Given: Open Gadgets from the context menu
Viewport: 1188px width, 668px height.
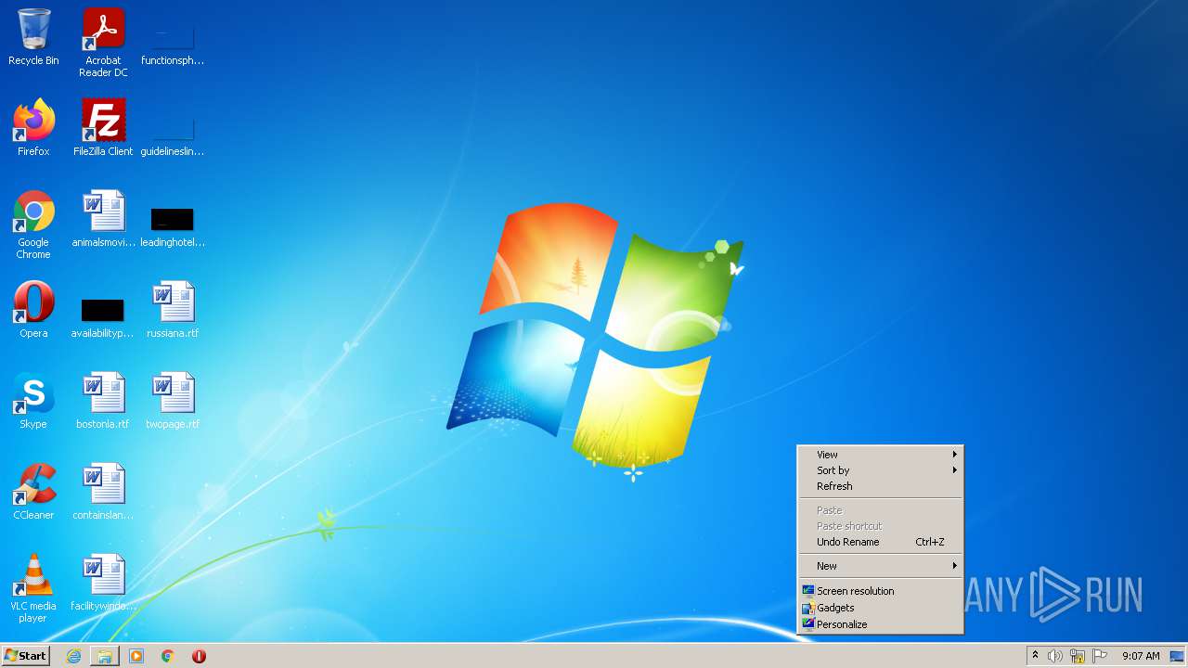Looking at the screenshot, I should [880, 608].
